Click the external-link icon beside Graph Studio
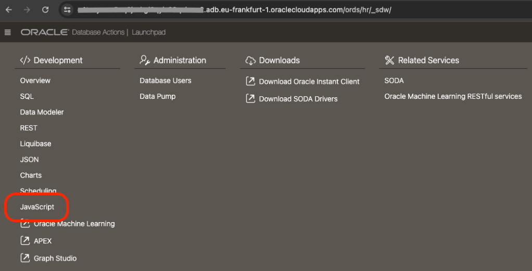This screenshot has width=532, height=271. [x=25, y=258]
